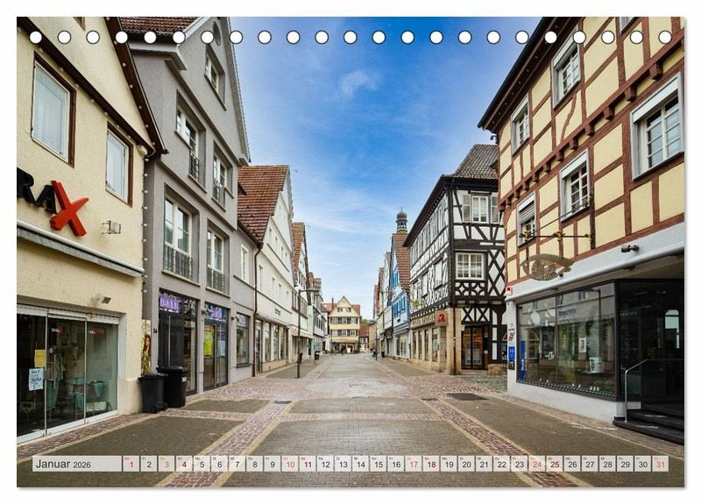Screen dimensions: 701x504
Task: Select day 1 in calendar strip
Action: click(131, 464)
